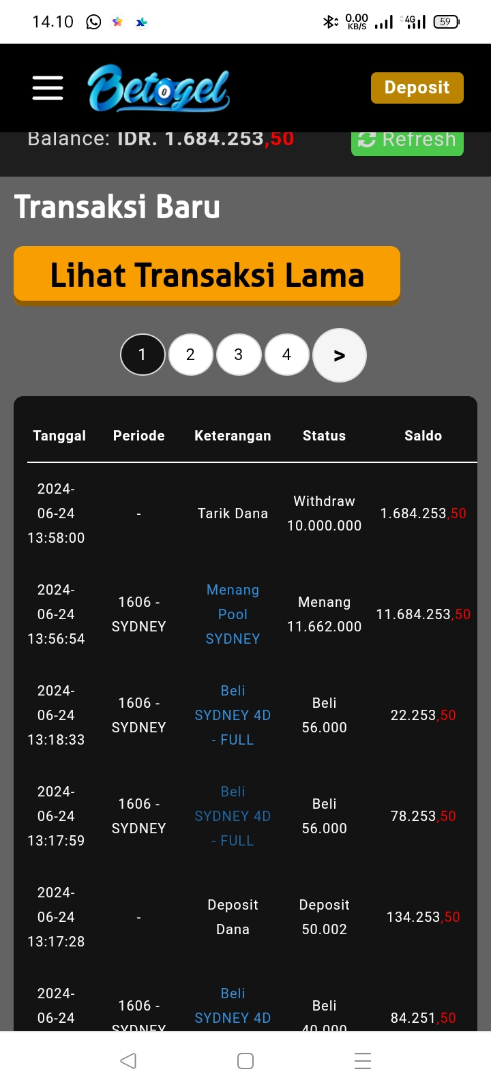Open the hamburger menu

(x=48, y=88)
